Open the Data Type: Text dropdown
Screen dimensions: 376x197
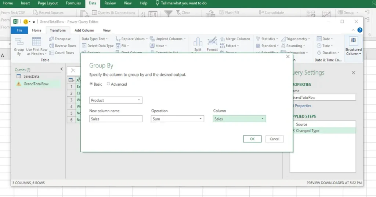pyautogui.click(x=94, y=39)
